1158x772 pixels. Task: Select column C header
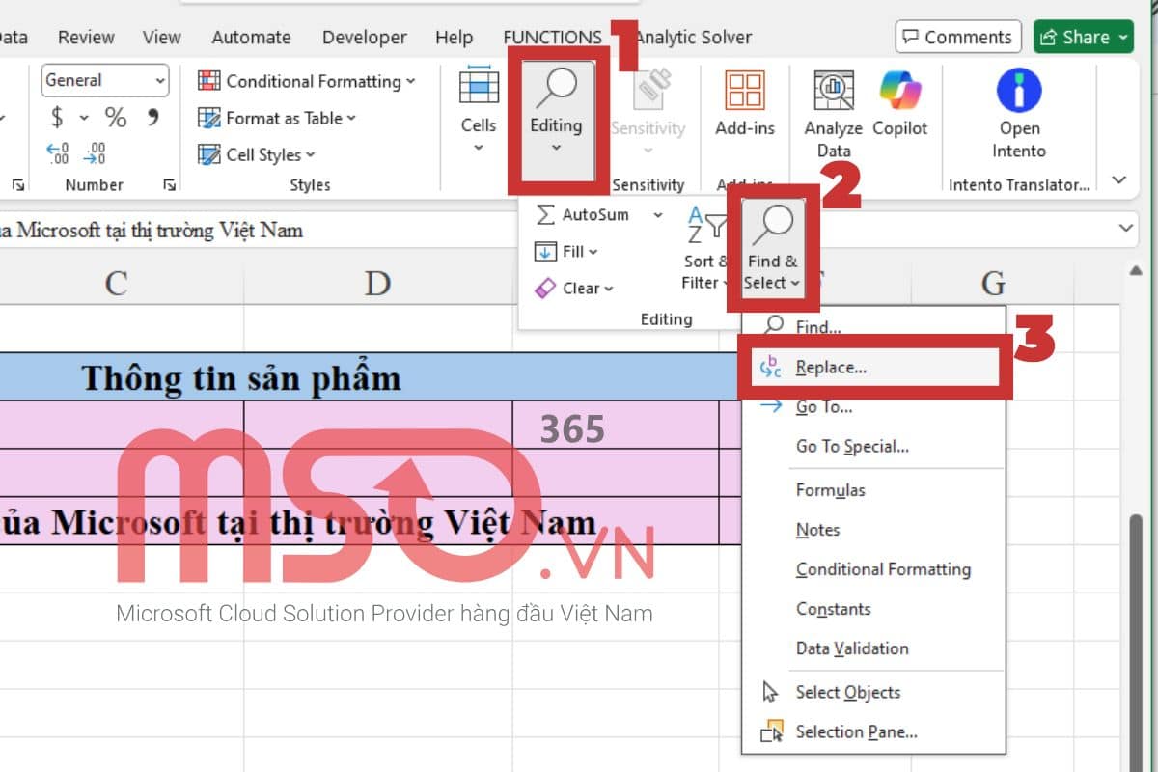pyautogui.click(x=116, y=283)
